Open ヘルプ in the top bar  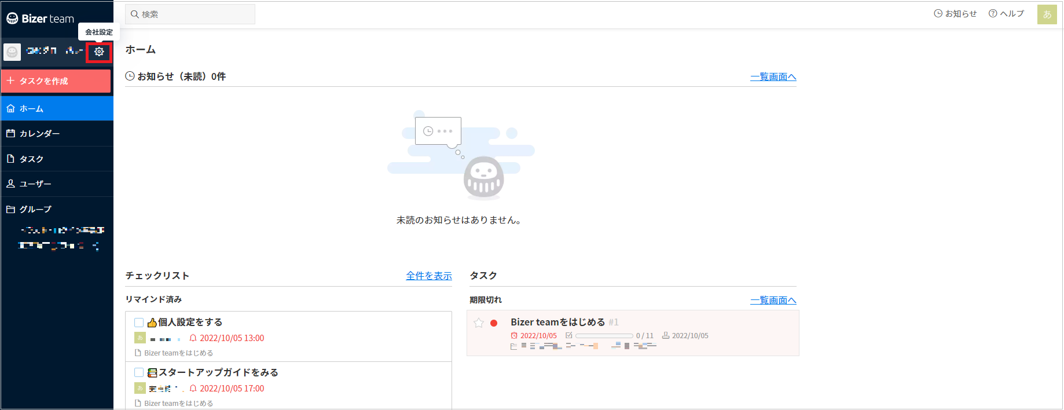(1006, 14)
